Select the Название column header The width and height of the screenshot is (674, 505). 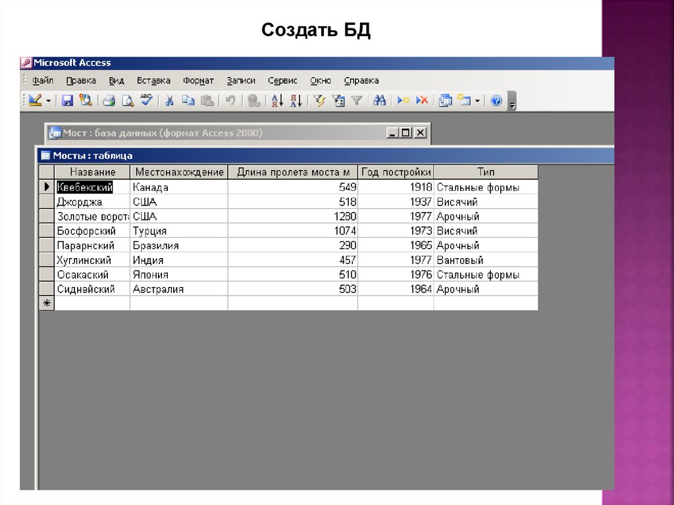click(x=92, y=172)
